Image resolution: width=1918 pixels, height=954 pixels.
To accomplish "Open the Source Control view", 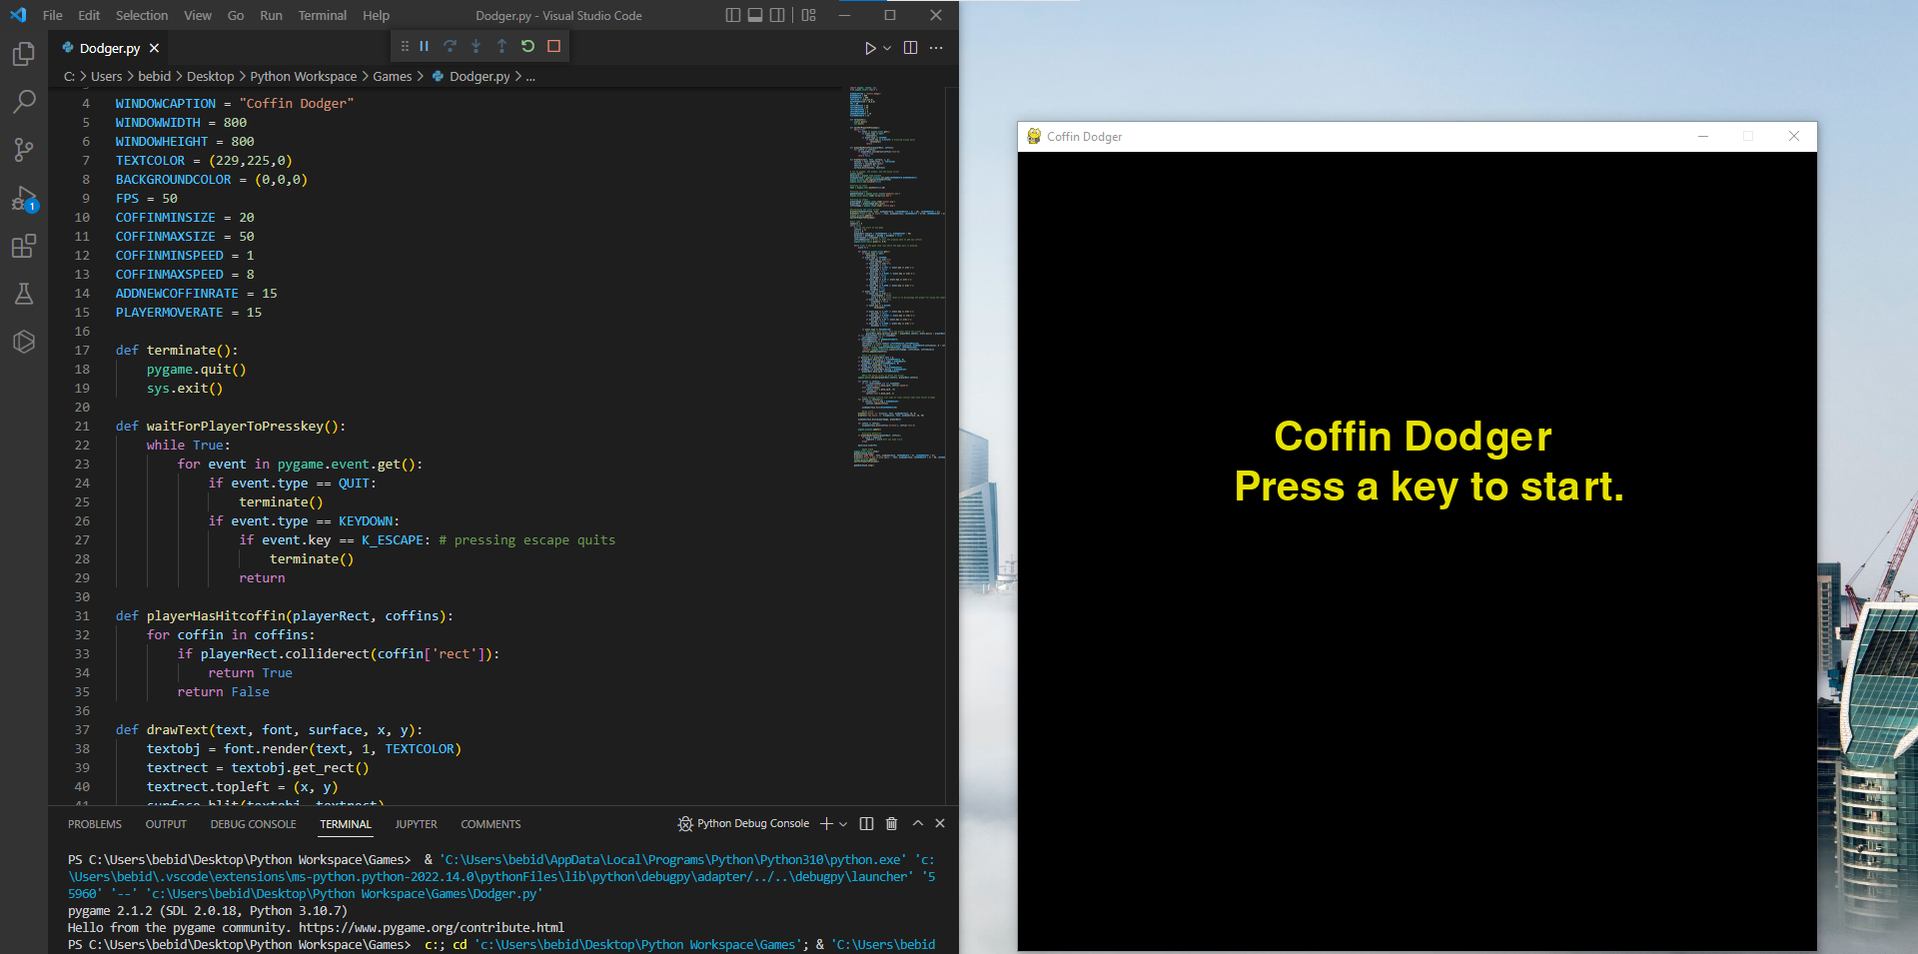I will pyautogui.click(x=24, y=150).
